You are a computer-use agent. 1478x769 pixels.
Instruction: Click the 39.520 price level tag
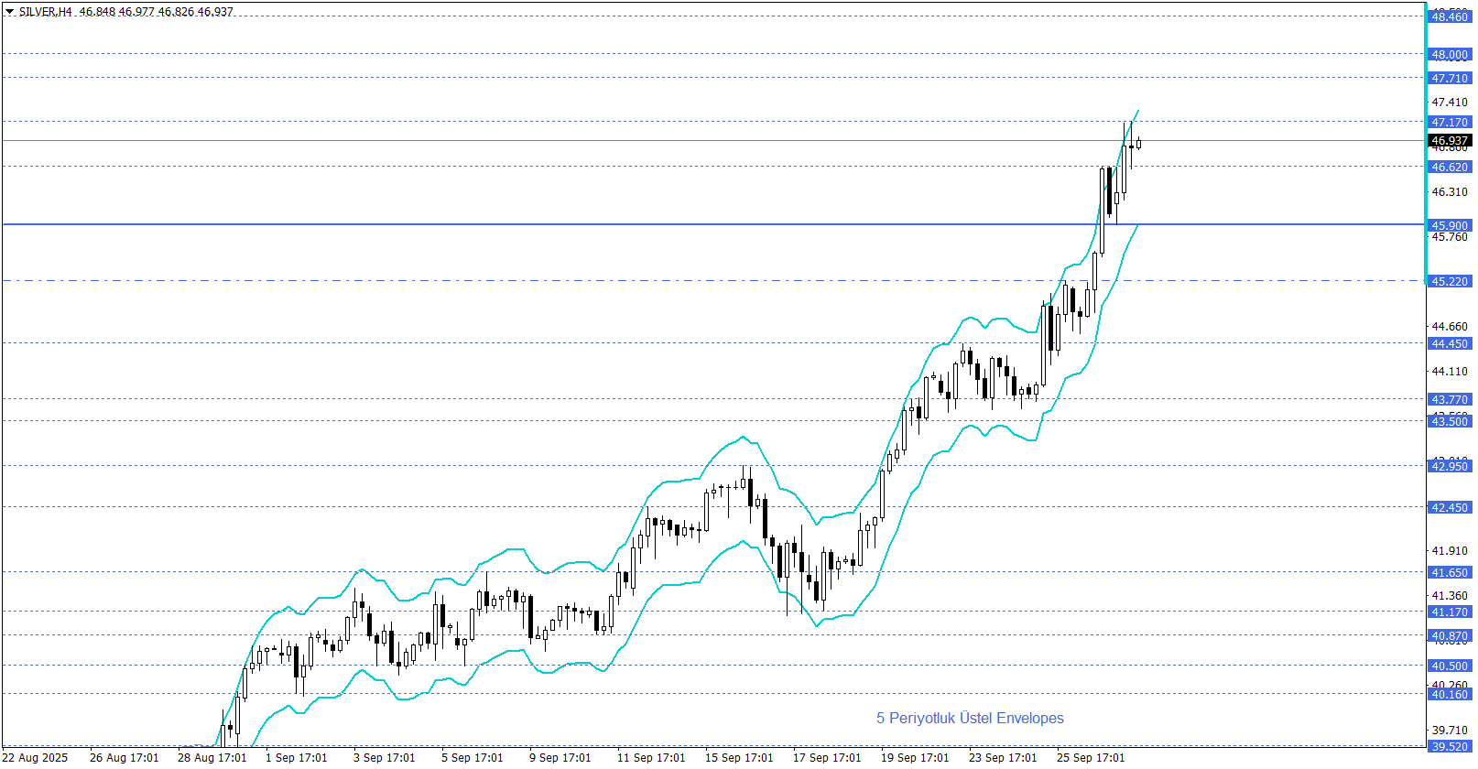click(x=1450, y=746)
